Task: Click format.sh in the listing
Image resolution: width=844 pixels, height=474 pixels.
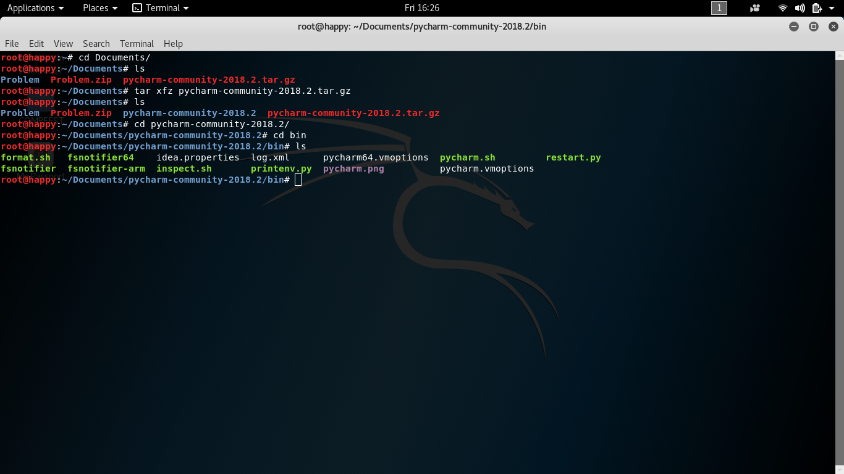Action: pos(26,157)
